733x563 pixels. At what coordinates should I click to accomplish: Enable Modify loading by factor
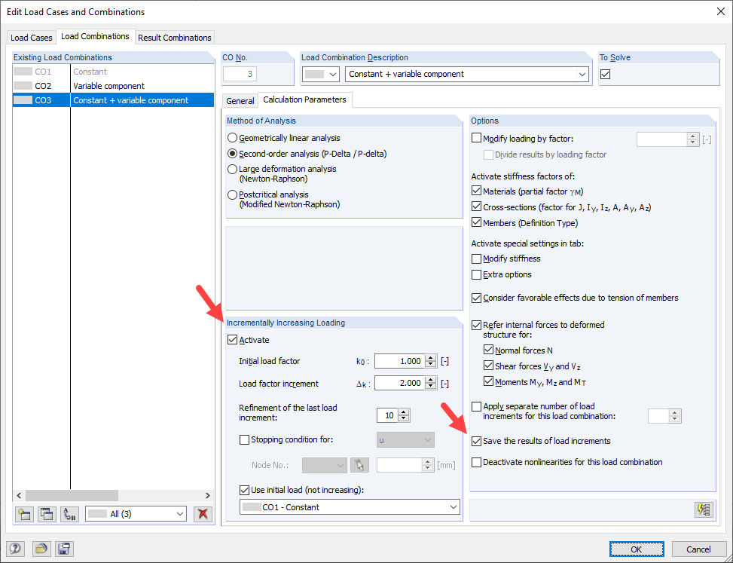coord(476,137)
